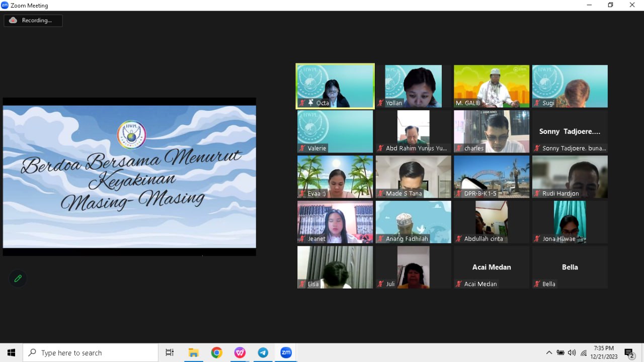Click the Zoom taskbar icon
Viewport: 644px width, 362px height.
pos(286,352)
